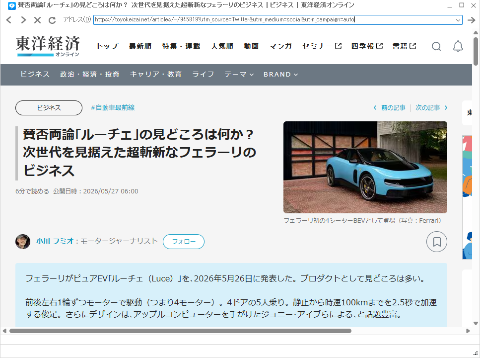Expand the テーマ dropdown menu

tap(239, 75)
